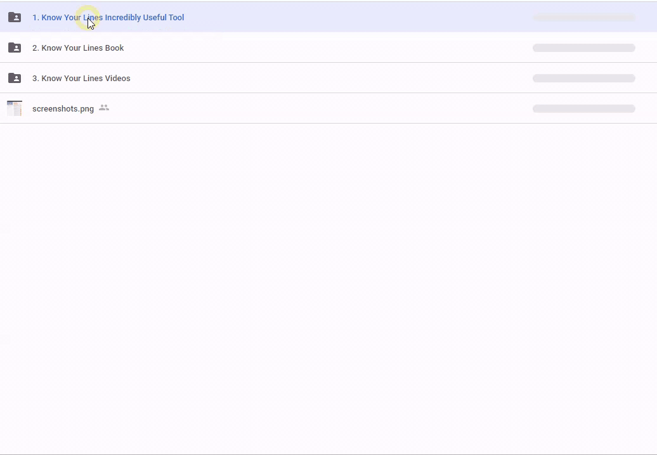Click the screenshots.png file thumbnail
Viewport: 657px width, 455px height.
15,108
